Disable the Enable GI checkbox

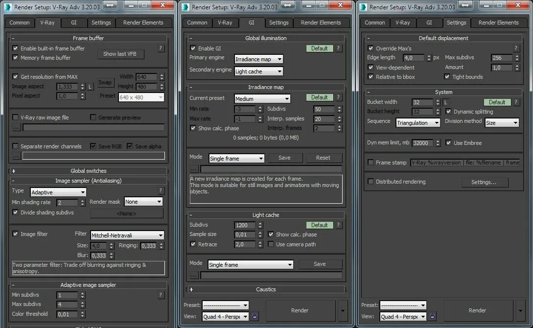coord(193,48)
